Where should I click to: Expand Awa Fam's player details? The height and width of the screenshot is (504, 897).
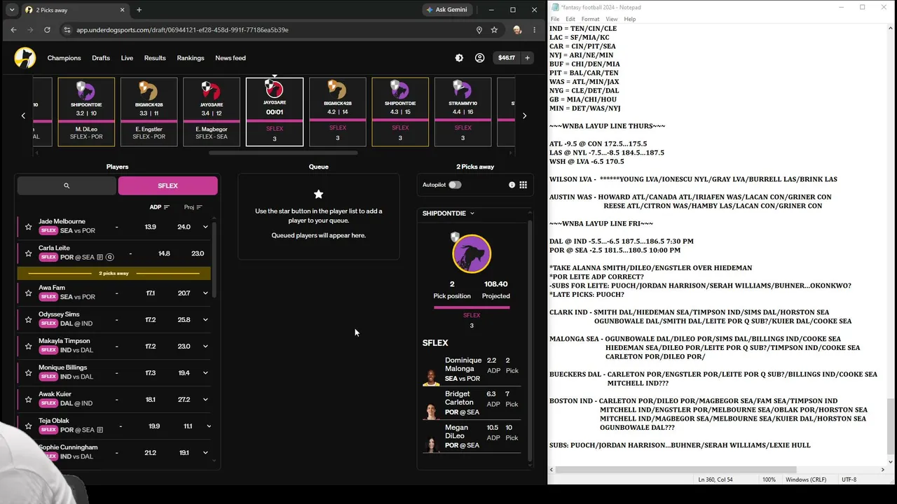pyautogui.click(x=205, y=293)
